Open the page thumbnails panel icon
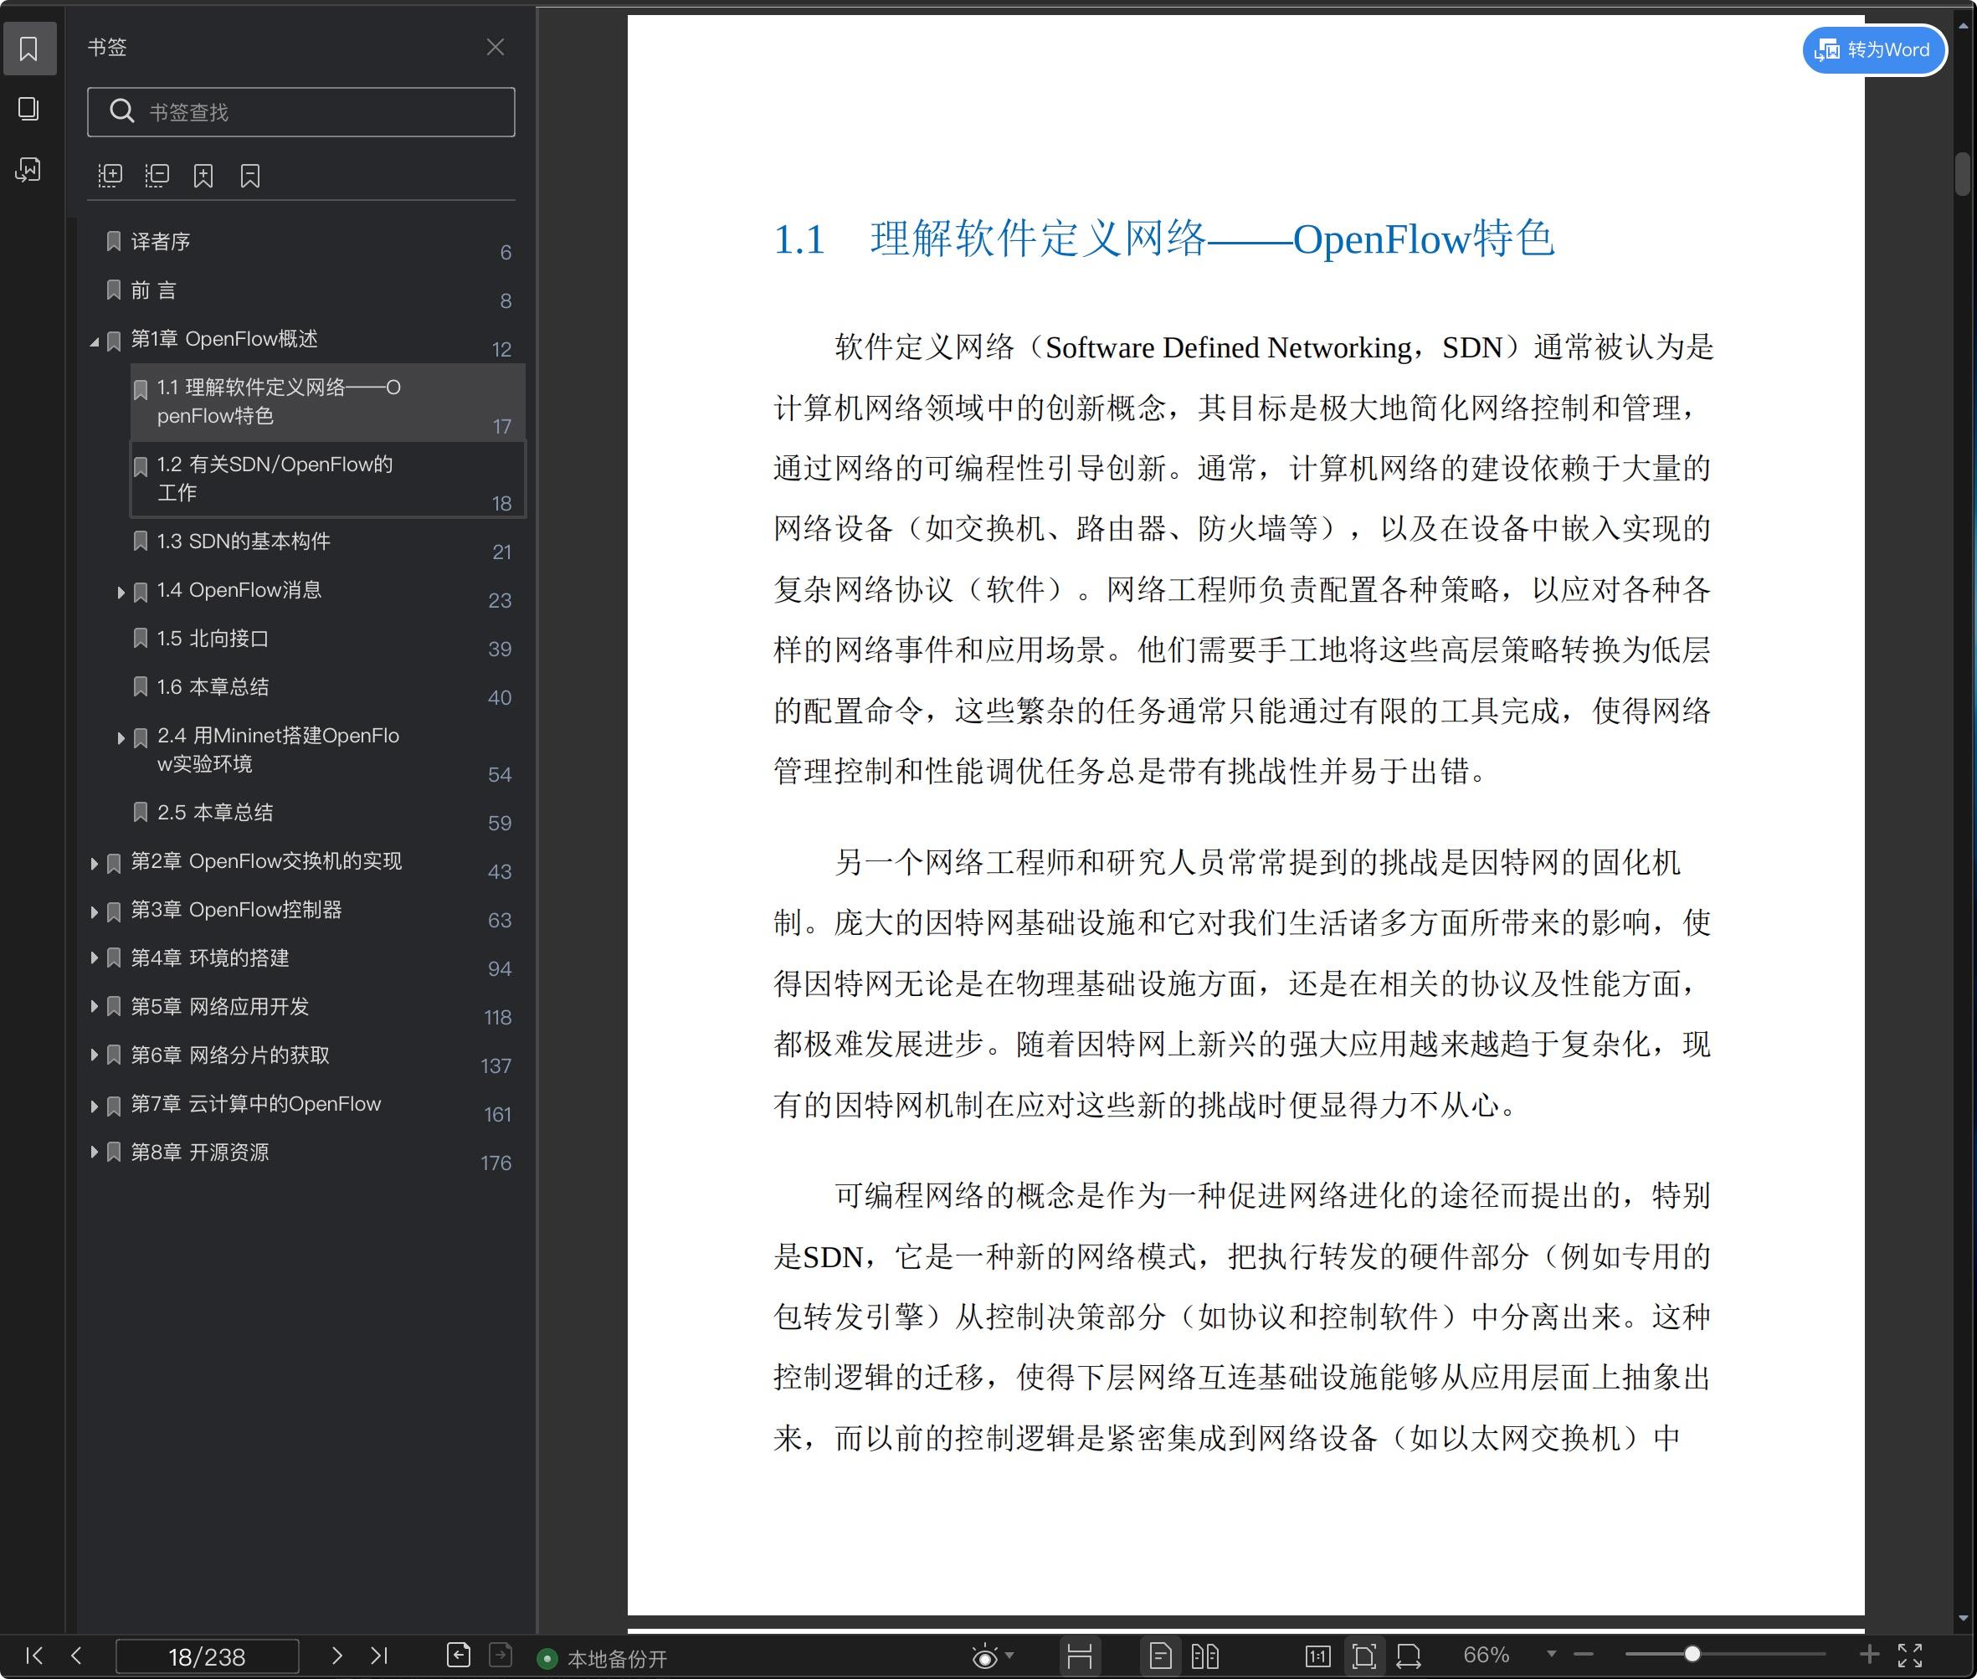 [28, 109]
